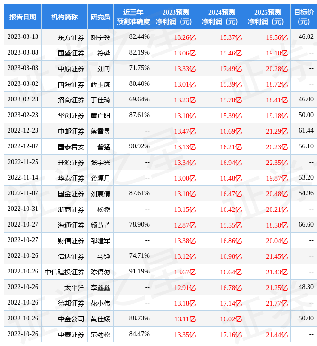
Task: Click the 13.67亿 2023 profit forecast
Action: 185,272
